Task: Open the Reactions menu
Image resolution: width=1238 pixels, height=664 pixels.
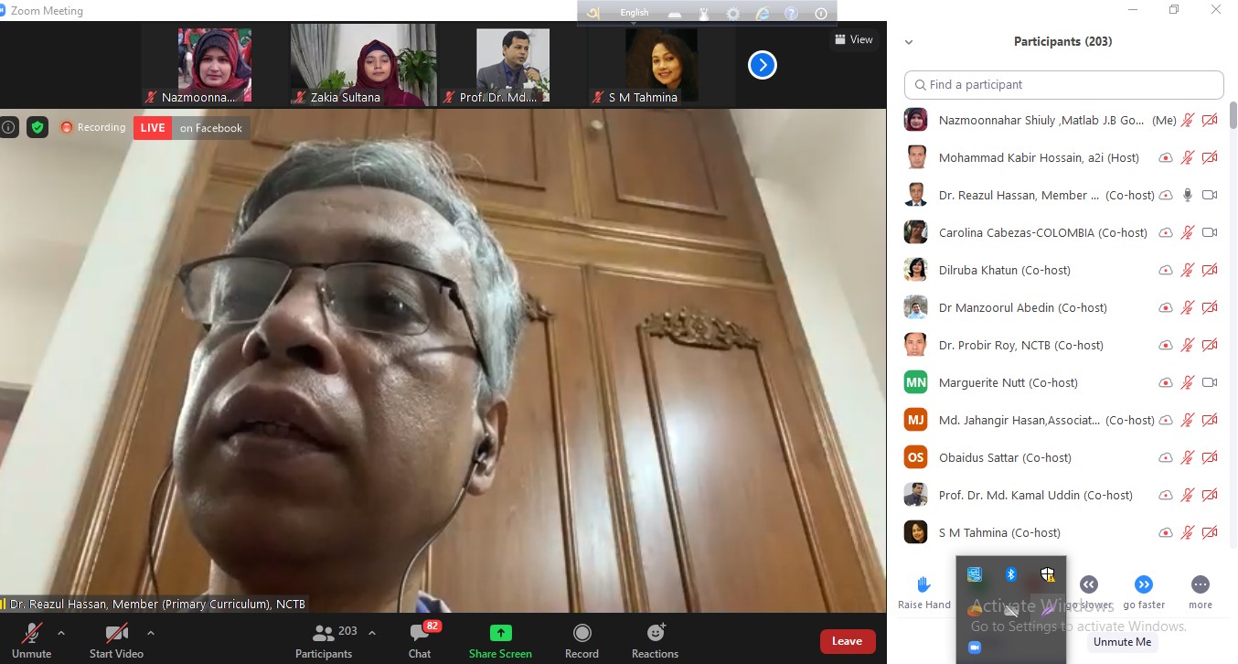Action: [655, 638]
